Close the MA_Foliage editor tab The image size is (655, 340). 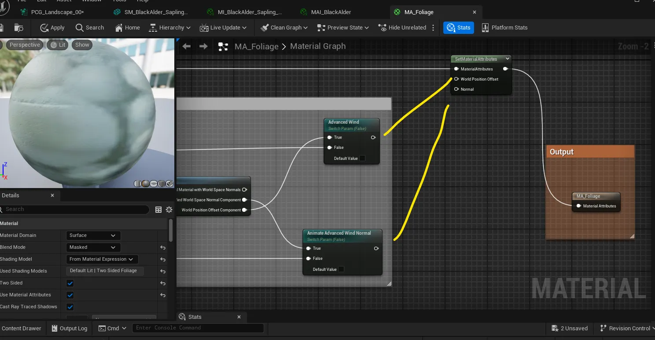[475, 12]
